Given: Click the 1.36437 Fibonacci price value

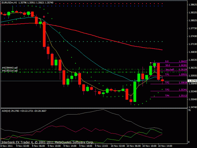Looking at the screenshot, I should [183, 61].
